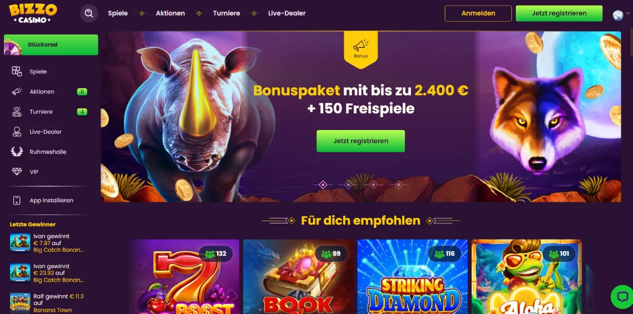Screen dimensions: 633x314
Task: Click the Spiele sidebar icon
Action: click(x=17, y=72)
